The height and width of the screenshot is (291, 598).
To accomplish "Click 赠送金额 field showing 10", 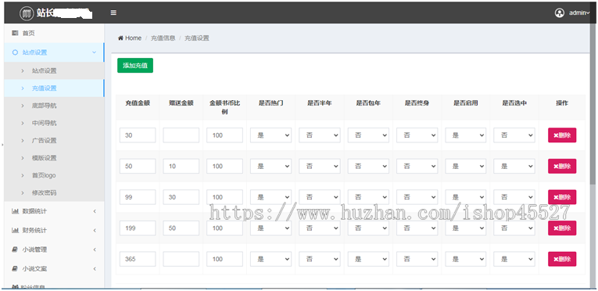I will 181,166.
